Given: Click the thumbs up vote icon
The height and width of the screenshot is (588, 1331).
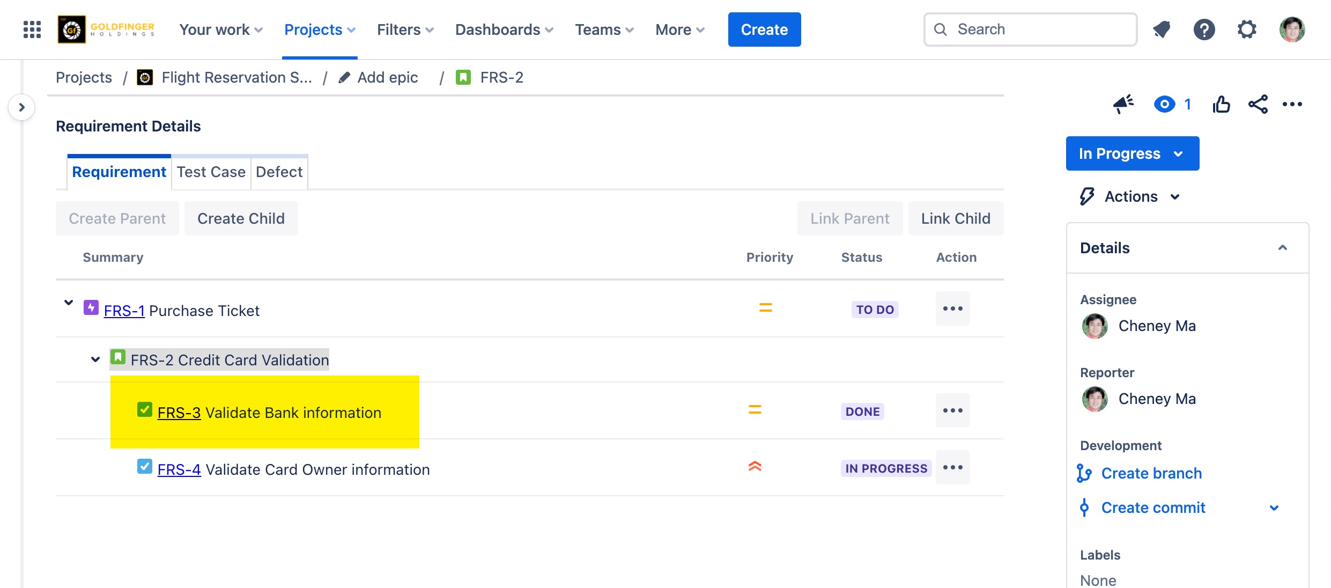Looking at the screenshot, I should click(x=1221, y=104).
